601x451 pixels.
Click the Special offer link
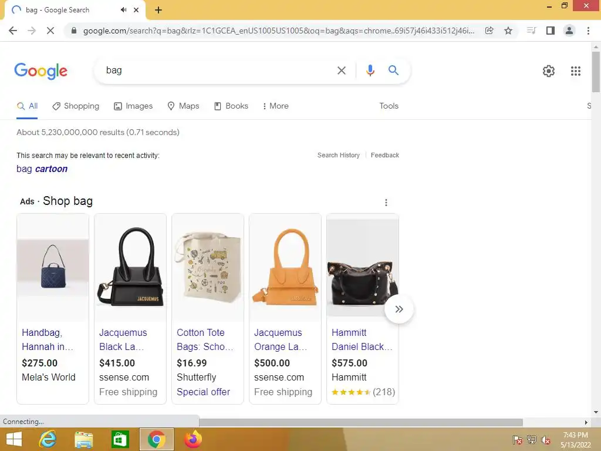point(203,392)
